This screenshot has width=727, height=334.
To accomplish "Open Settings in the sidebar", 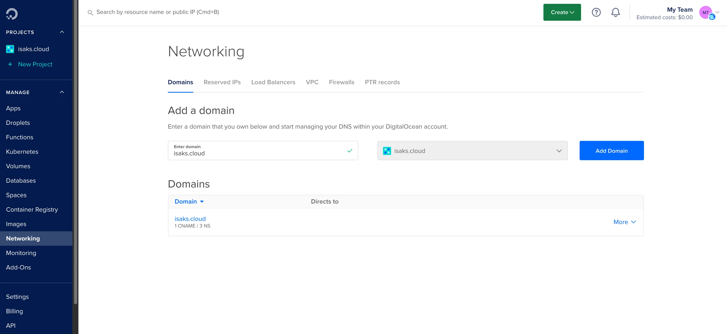I will (17, 297).
